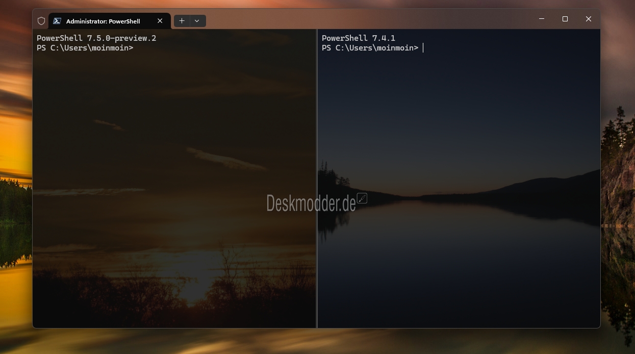Close the Terminal window
Screen dimensions: 635x354
coord(589,19)
